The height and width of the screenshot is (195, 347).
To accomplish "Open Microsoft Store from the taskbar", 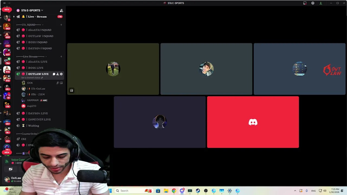I will 158,191.
